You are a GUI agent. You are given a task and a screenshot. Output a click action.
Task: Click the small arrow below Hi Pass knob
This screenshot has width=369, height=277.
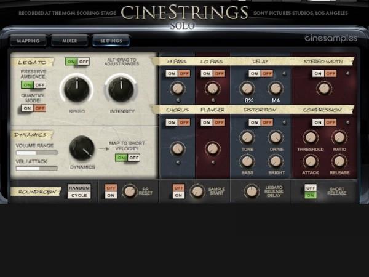[178, 100]
